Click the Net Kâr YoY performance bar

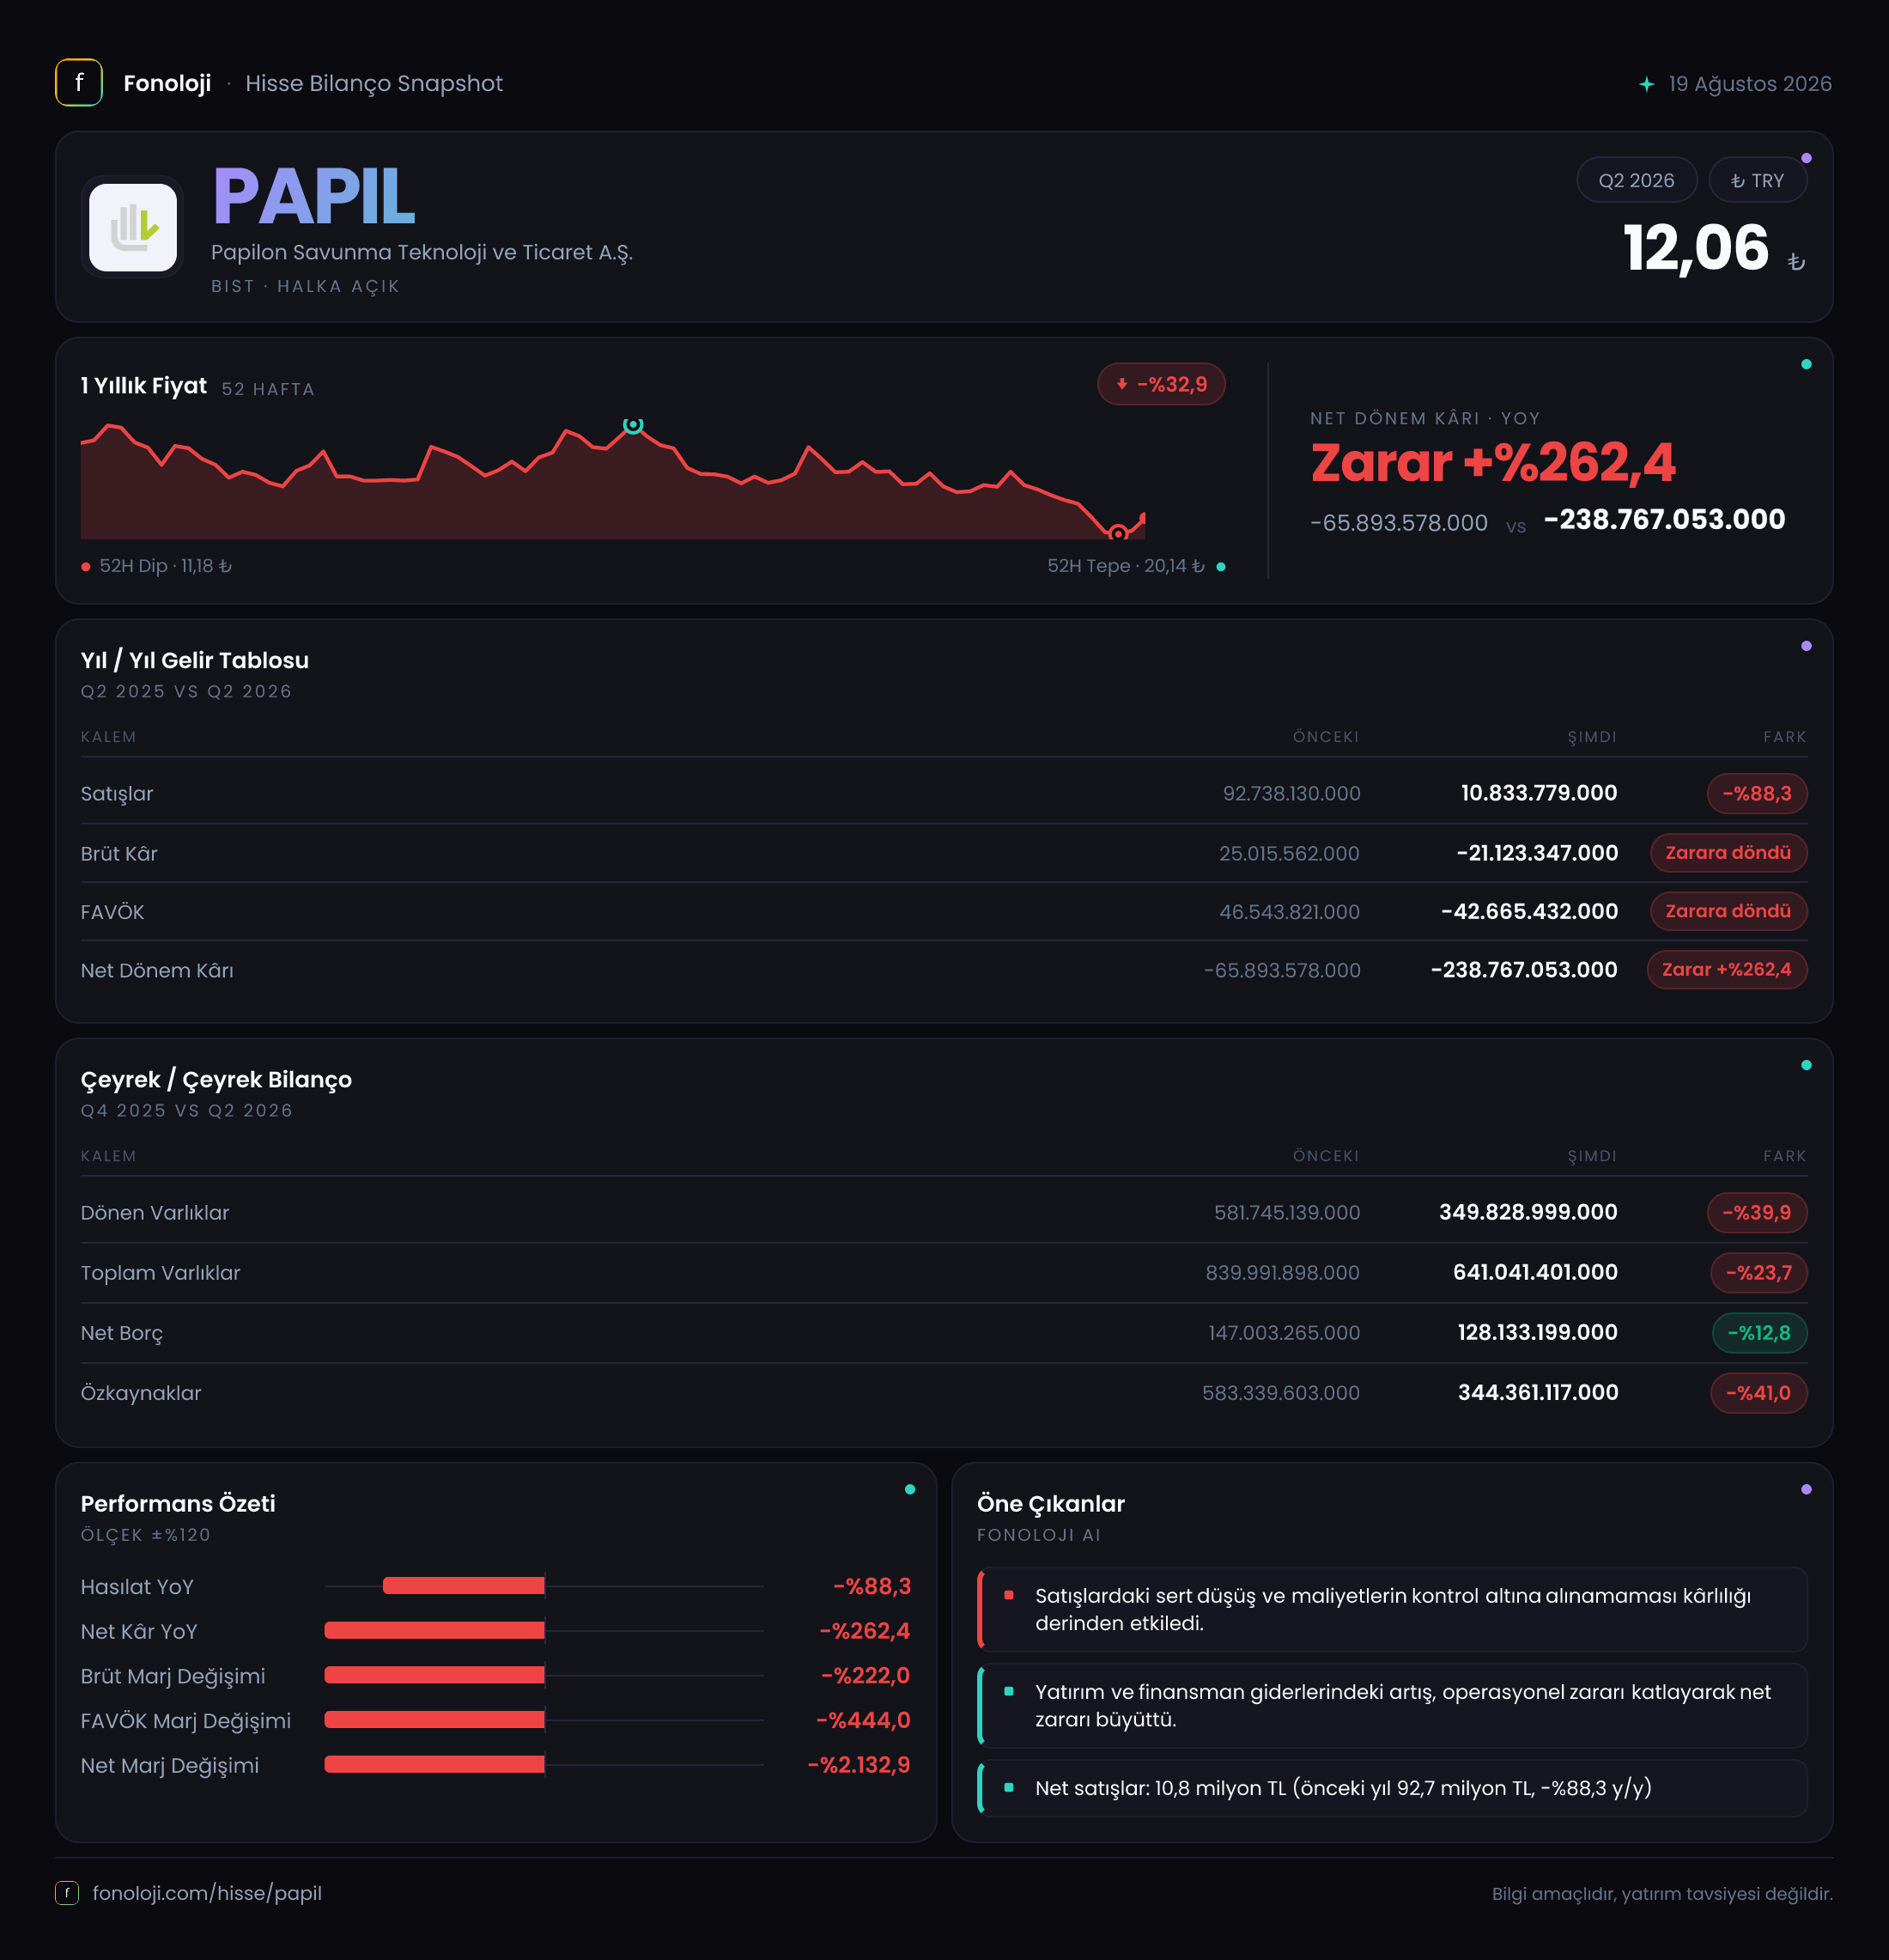click(x=434, y=1630)
